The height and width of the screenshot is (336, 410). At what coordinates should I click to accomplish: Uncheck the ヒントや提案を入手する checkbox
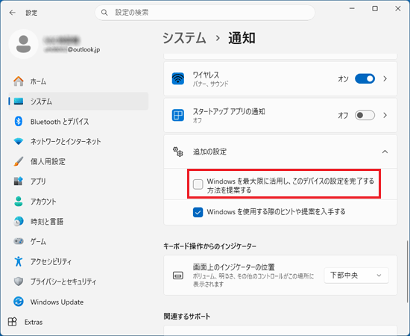[198, 212]
